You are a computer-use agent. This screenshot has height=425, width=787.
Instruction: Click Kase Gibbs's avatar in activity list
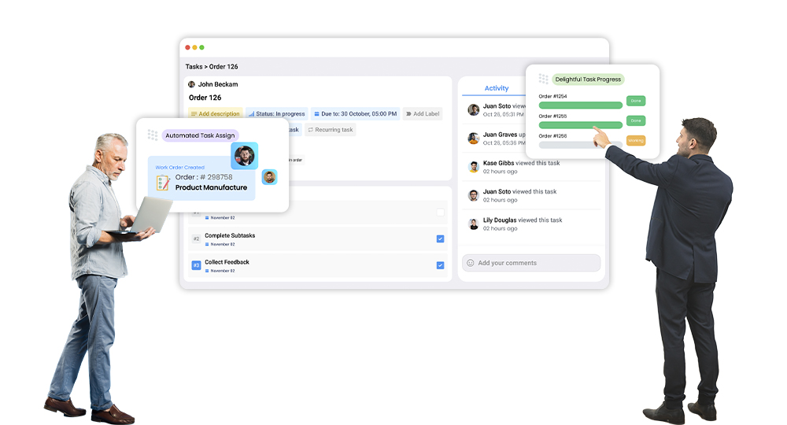[474, 167]
